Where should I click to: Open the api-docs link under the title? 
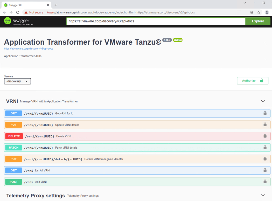[x=29, y=49]
